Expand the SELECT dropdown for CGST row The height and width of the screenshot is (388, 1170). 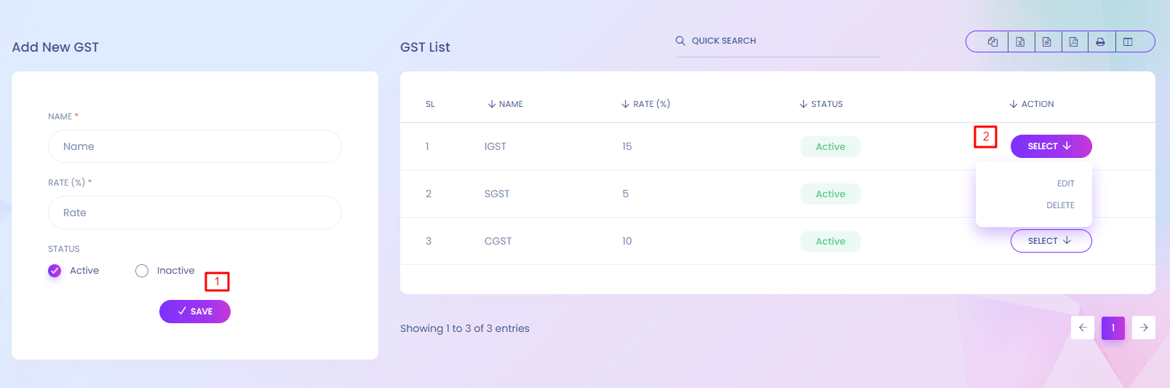tap(1051, 241)
